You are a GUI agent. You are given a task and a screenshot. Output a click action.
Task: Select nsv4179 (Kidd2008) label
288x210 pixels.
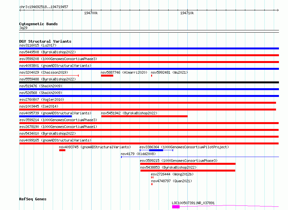[138, 154]
